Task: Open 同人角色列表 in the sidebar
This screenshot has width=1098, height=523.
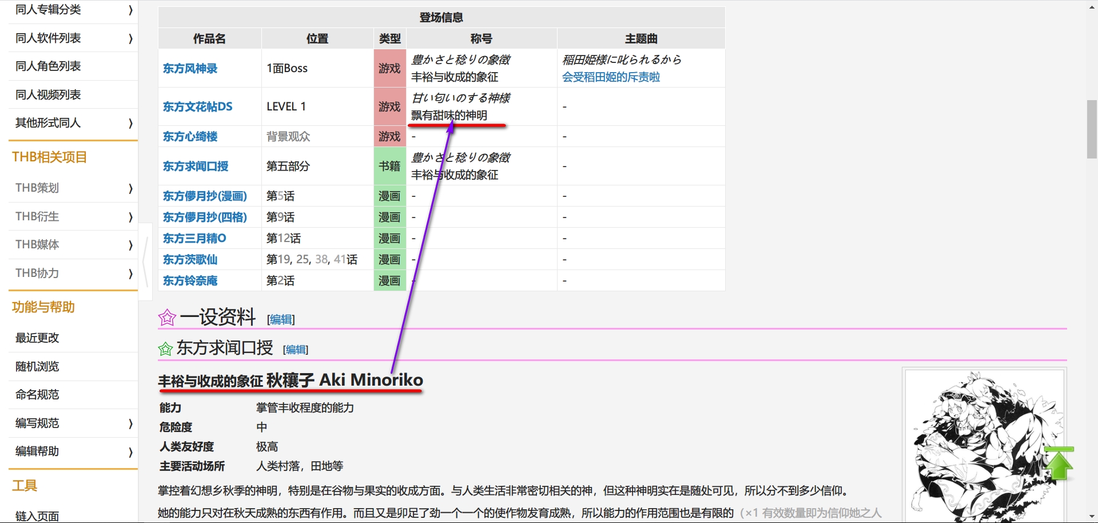Action: point(48,66)
